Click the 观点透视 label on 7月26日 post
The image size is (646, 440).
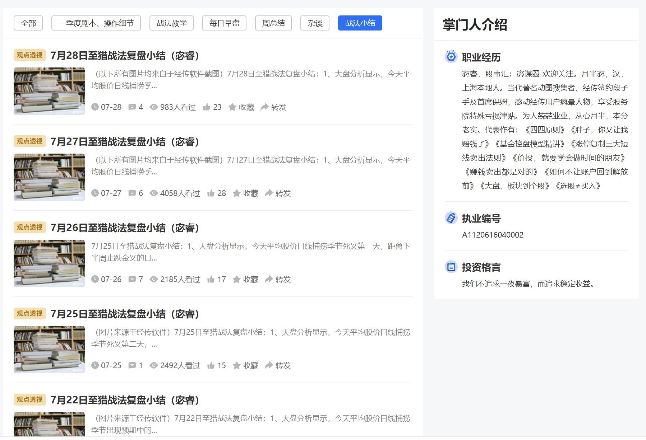(x=30, y=228)
